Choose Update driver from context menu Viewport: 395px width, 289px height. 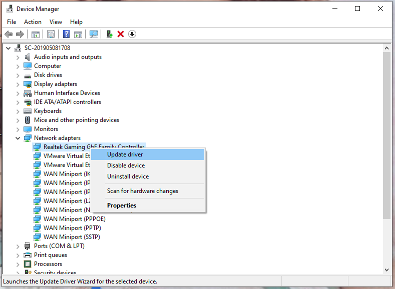pyautogui.click(x=148, y=154)
